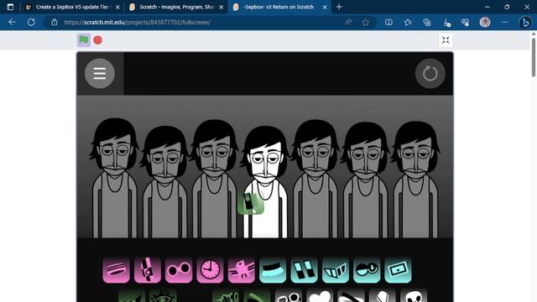Click the sixth character from the left
This screenshot has width=537, height=302.
pyautogui.click(x=366, y=180)
